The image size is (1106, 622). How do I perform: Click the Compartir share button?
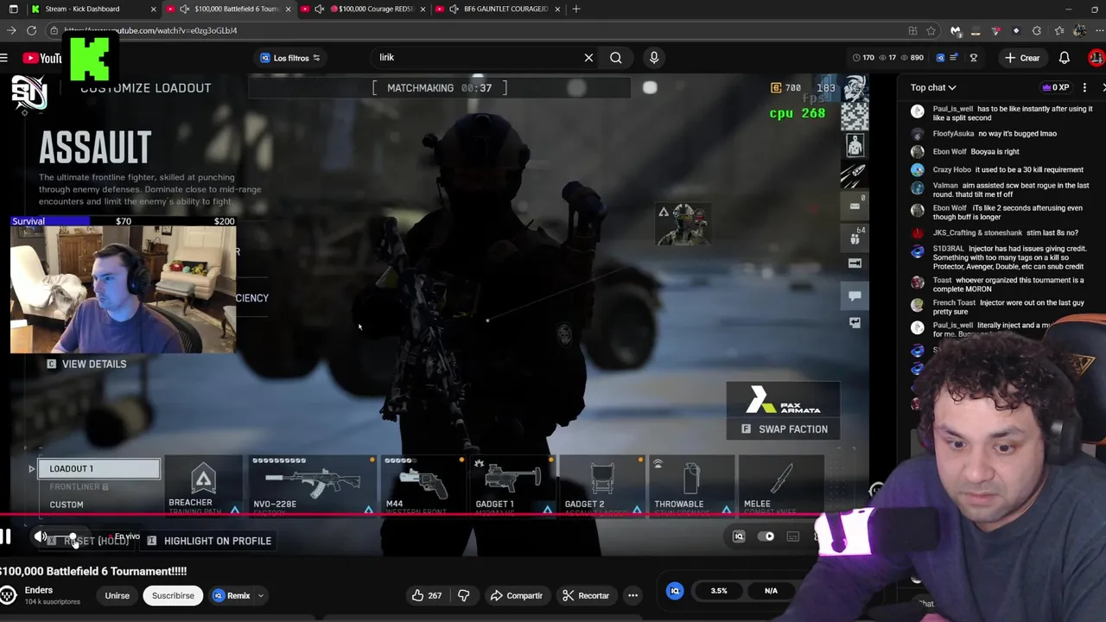coord(517,595)
